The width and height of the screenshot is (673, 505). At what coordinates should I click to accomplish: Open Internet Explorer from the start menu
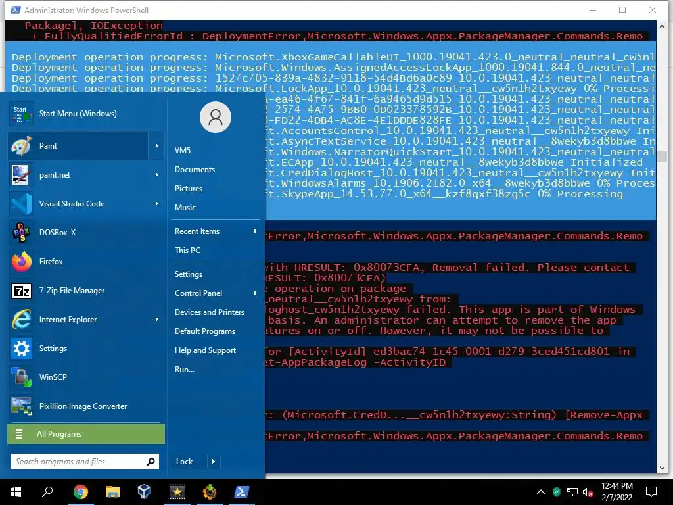point(78,320)
